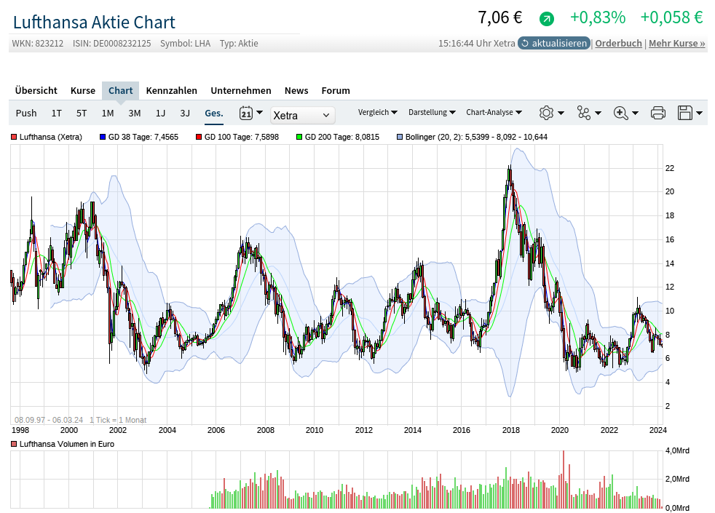This screenshot has width=715, height=513.
Task: Click the red GD 100 Tage legend swatch
Action: [199, 137]
